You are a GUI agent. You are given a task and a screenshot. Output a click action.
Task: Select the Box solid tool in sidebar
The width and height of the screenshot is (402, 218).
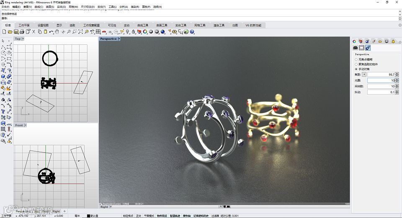point(3,76)
